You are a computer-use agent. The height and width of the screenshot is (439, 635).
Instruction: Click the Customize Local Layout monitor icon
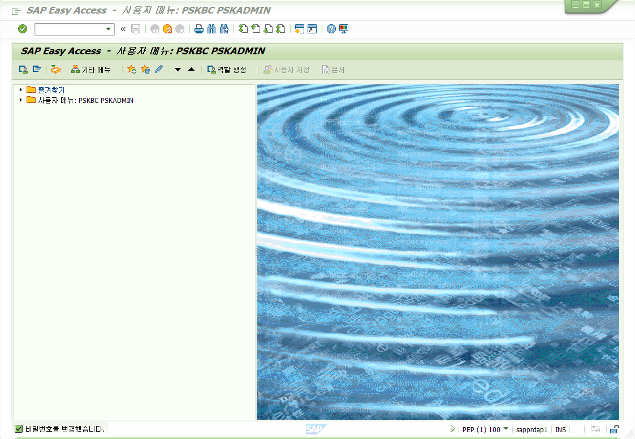(x=344, y=29)
